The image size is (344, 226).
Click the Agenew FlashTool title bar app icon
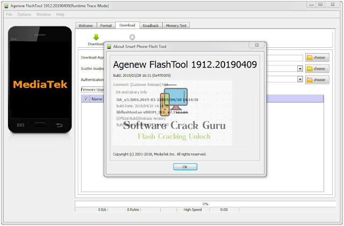6,6
